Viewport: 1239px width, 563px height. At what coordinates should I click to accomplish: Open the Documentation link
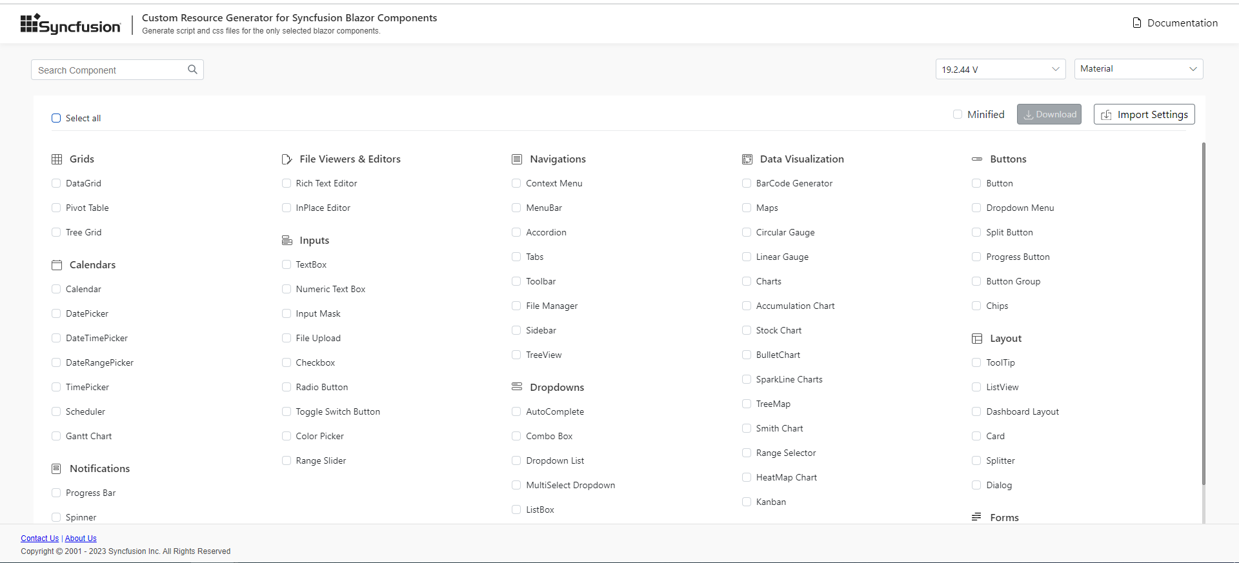pos(1175,23)
